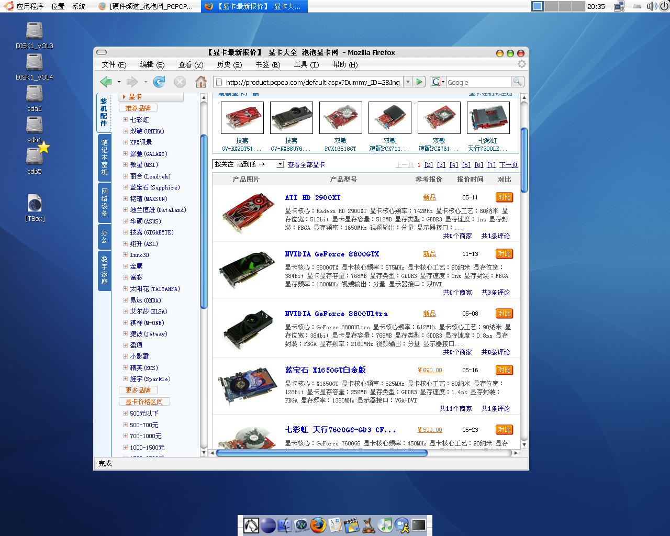
Task: Open the Google search engine selector
Action: [x=438, y=82]
